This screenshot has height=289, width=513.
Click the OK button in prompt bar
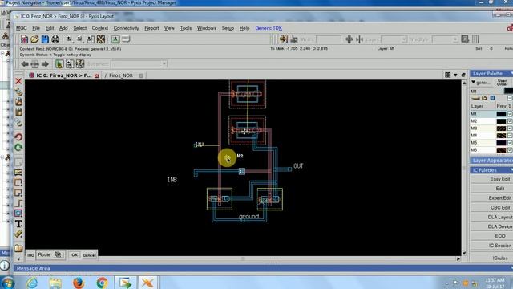[x=75, y=255]
